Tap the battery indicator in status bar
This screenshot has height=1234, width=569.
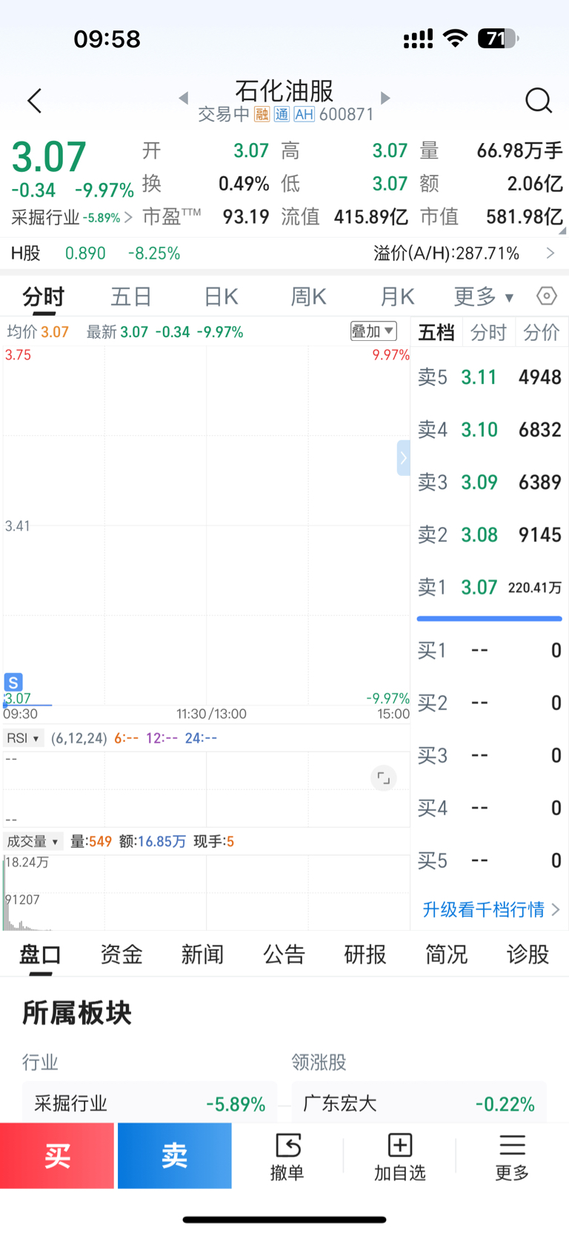click(499, 39)
